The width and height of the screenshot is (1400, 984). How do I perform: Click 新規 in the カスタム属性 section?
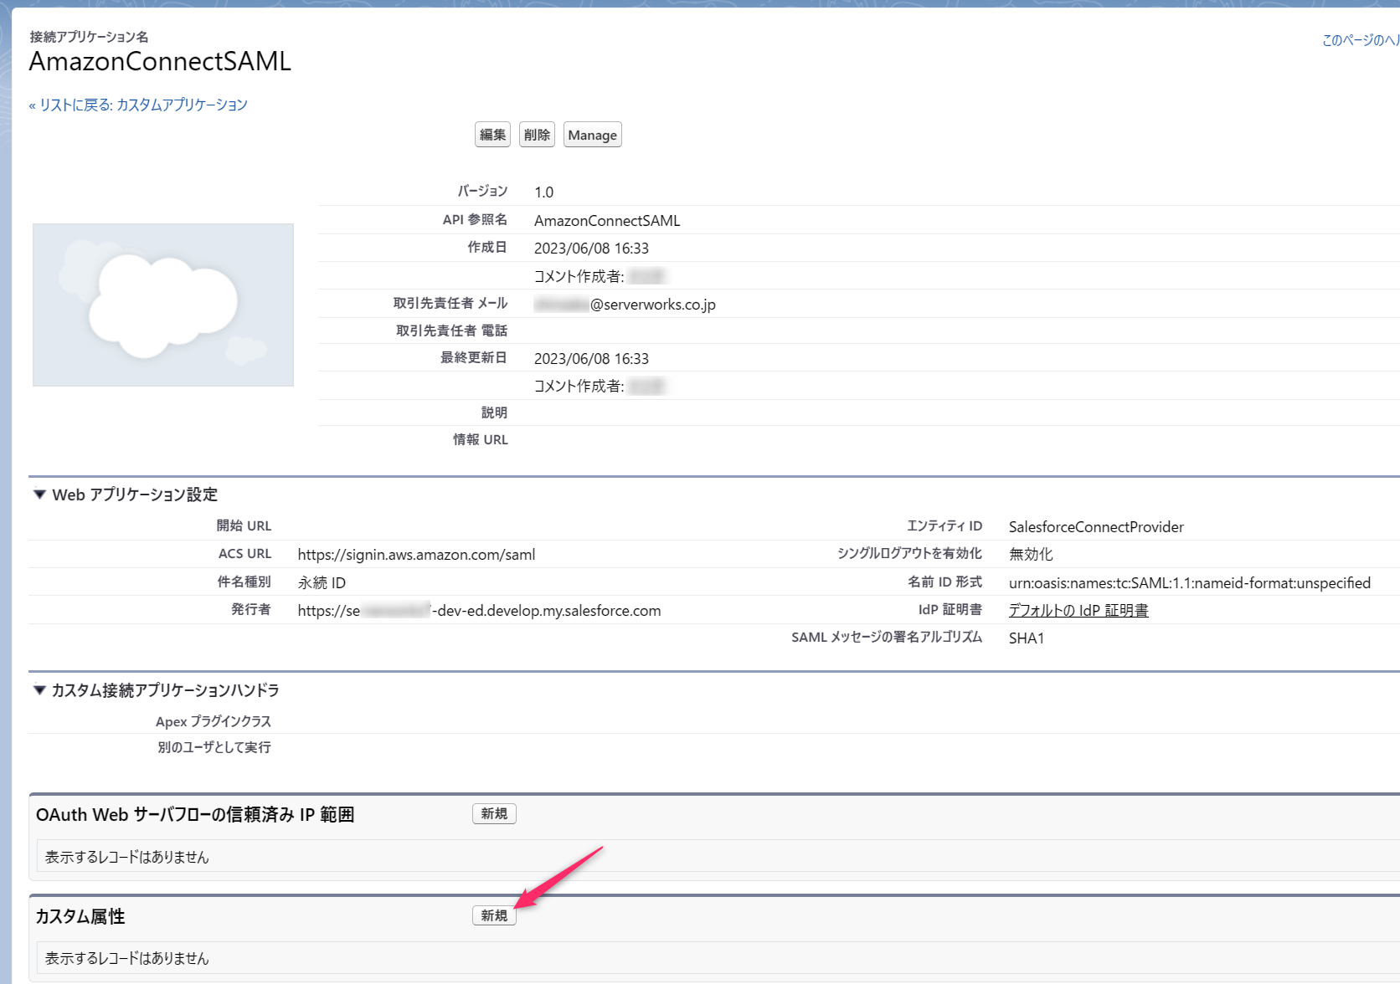(x=494, y=915)
